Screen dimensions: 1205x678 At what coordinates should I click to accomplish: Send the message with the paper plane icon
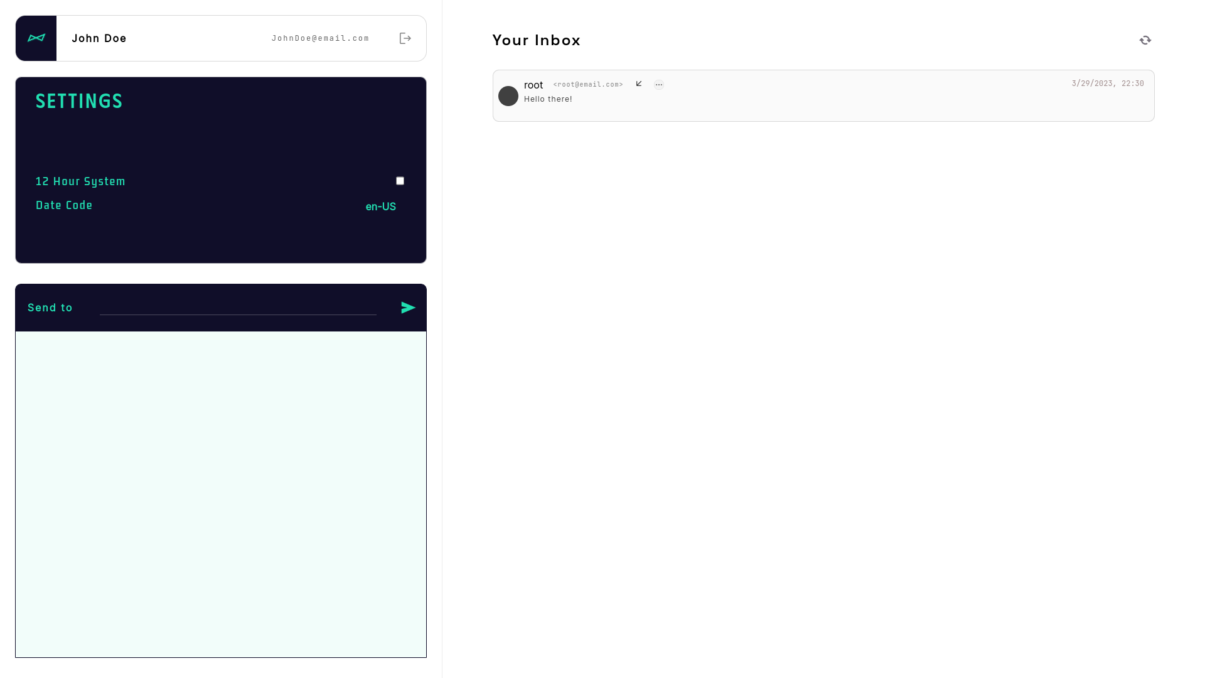(408, 308)
